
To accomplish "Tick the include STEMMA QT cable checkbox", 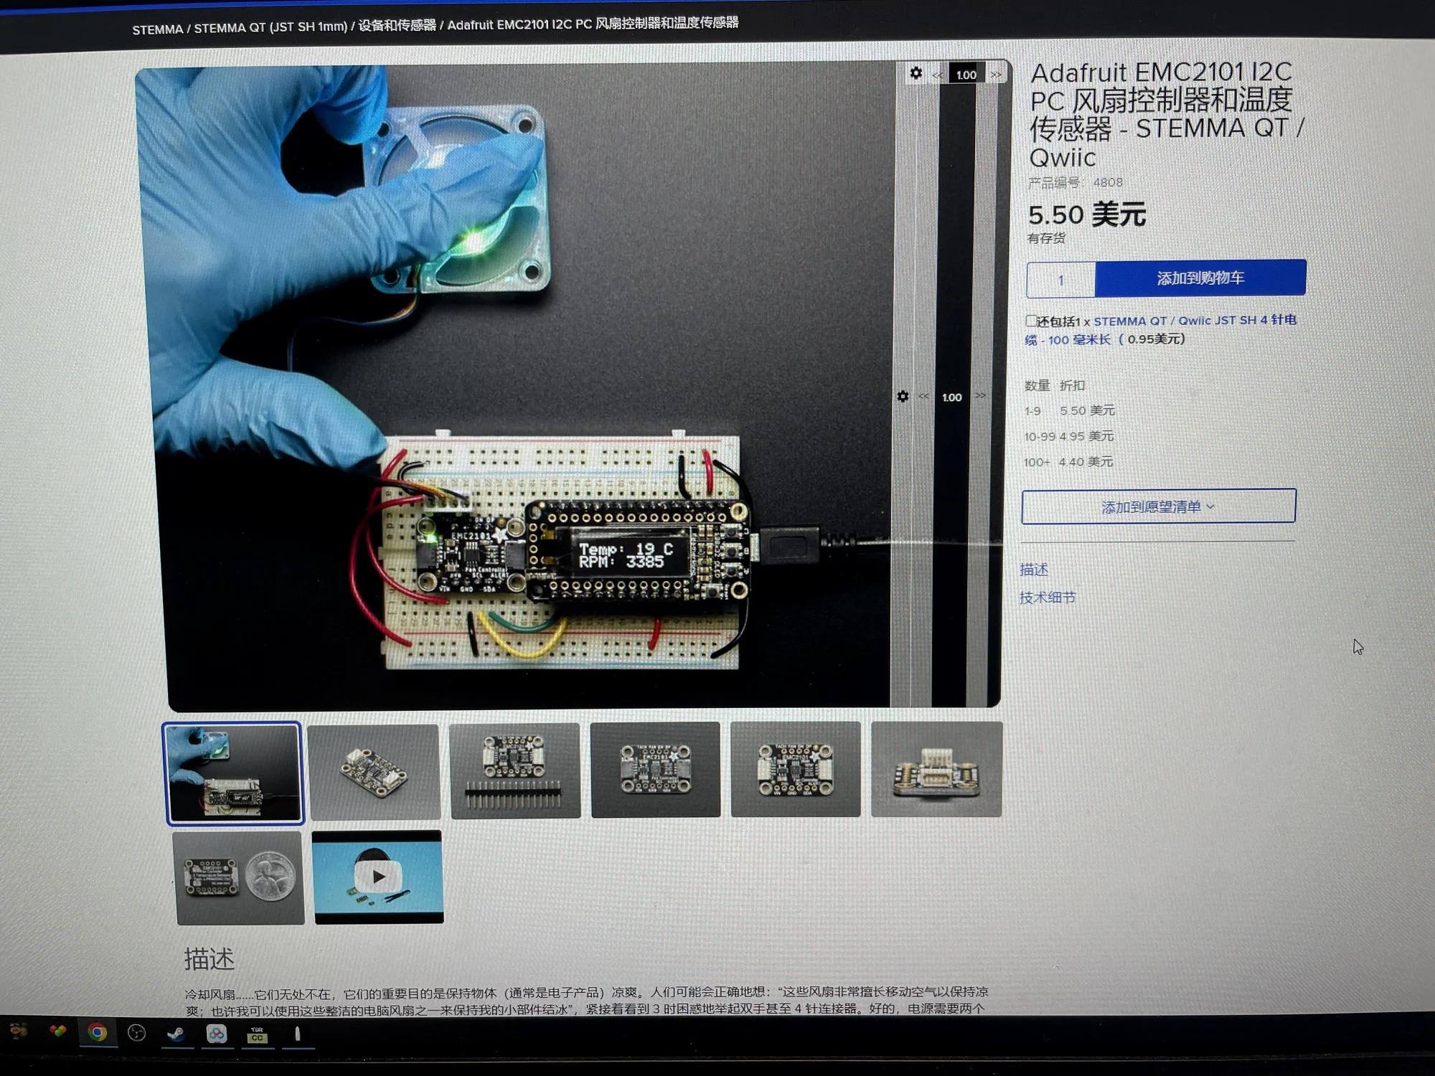I will (x=1031, y=321).
